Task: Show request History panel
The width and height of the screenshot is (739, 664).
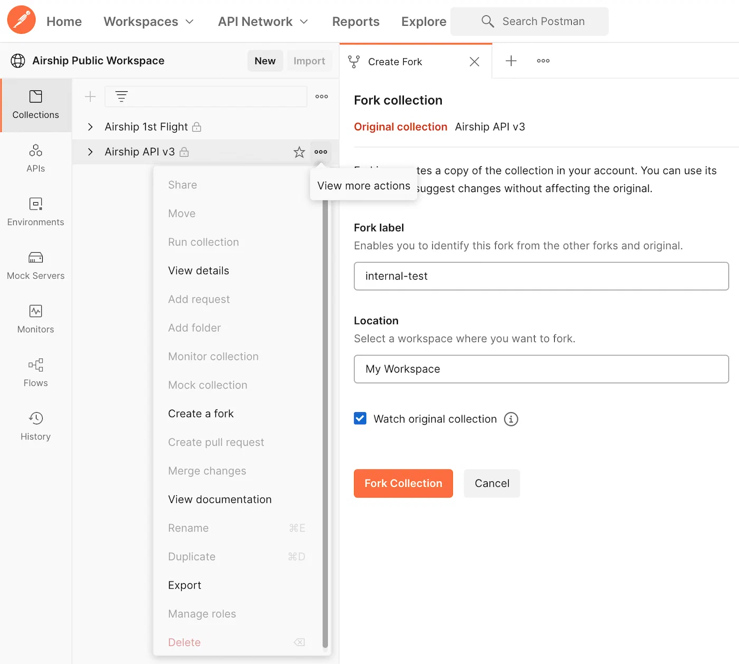Action: tap(35, 426)
